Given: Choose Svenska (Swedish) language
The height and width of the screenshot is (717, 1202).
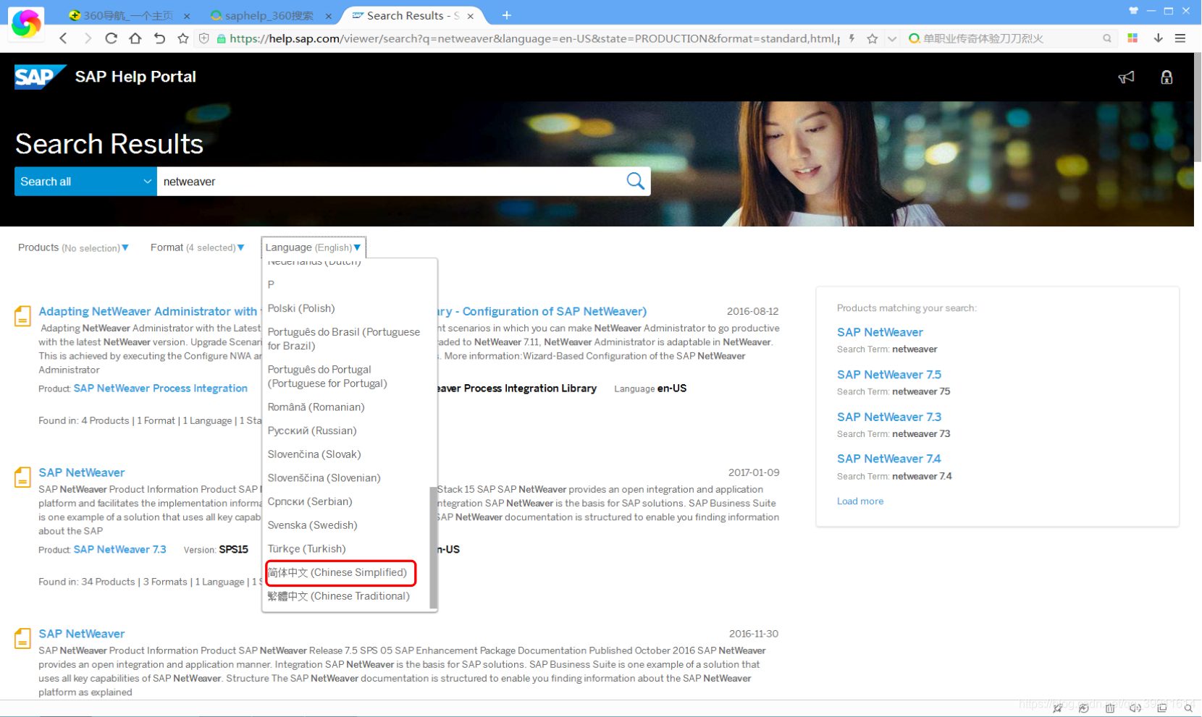Looking at the screenshot, I should tap(312, 525).
